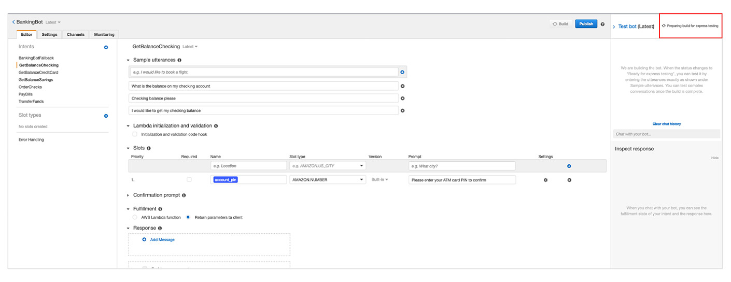
Task: Open the AMAZON.NUMBER slot type dropdown
Action: pos(361,180)
